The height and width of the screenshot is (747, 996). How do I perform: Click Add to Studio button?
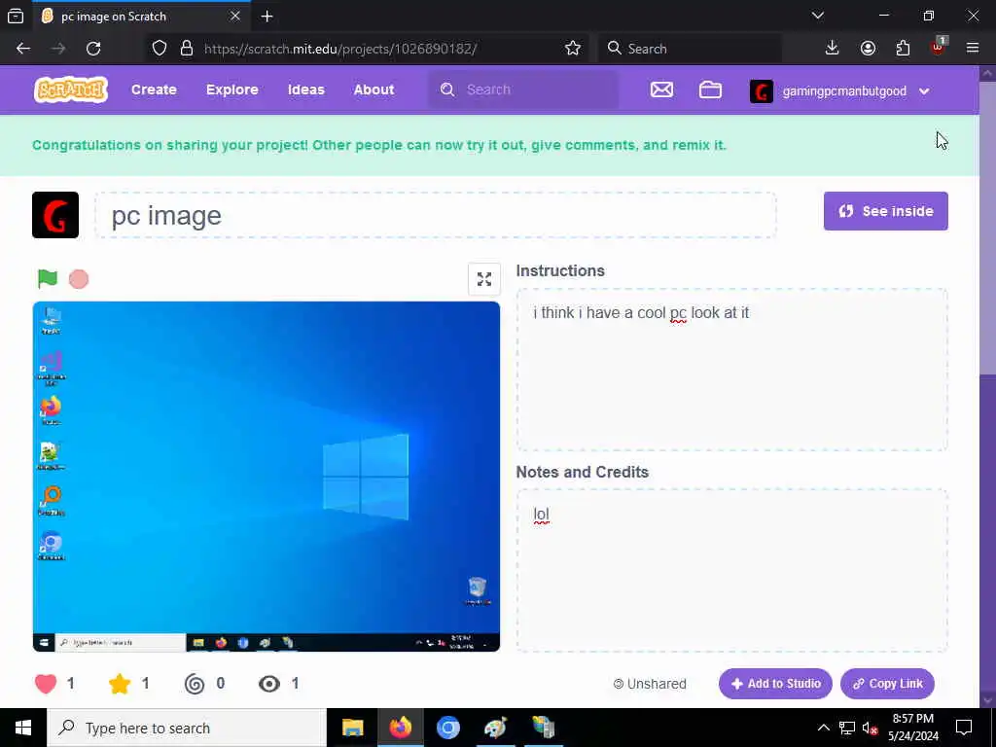775,684
